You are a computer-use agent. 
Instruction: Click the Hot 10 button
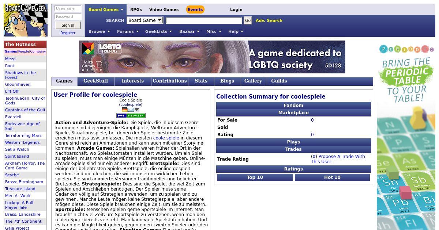pos(332,177)
